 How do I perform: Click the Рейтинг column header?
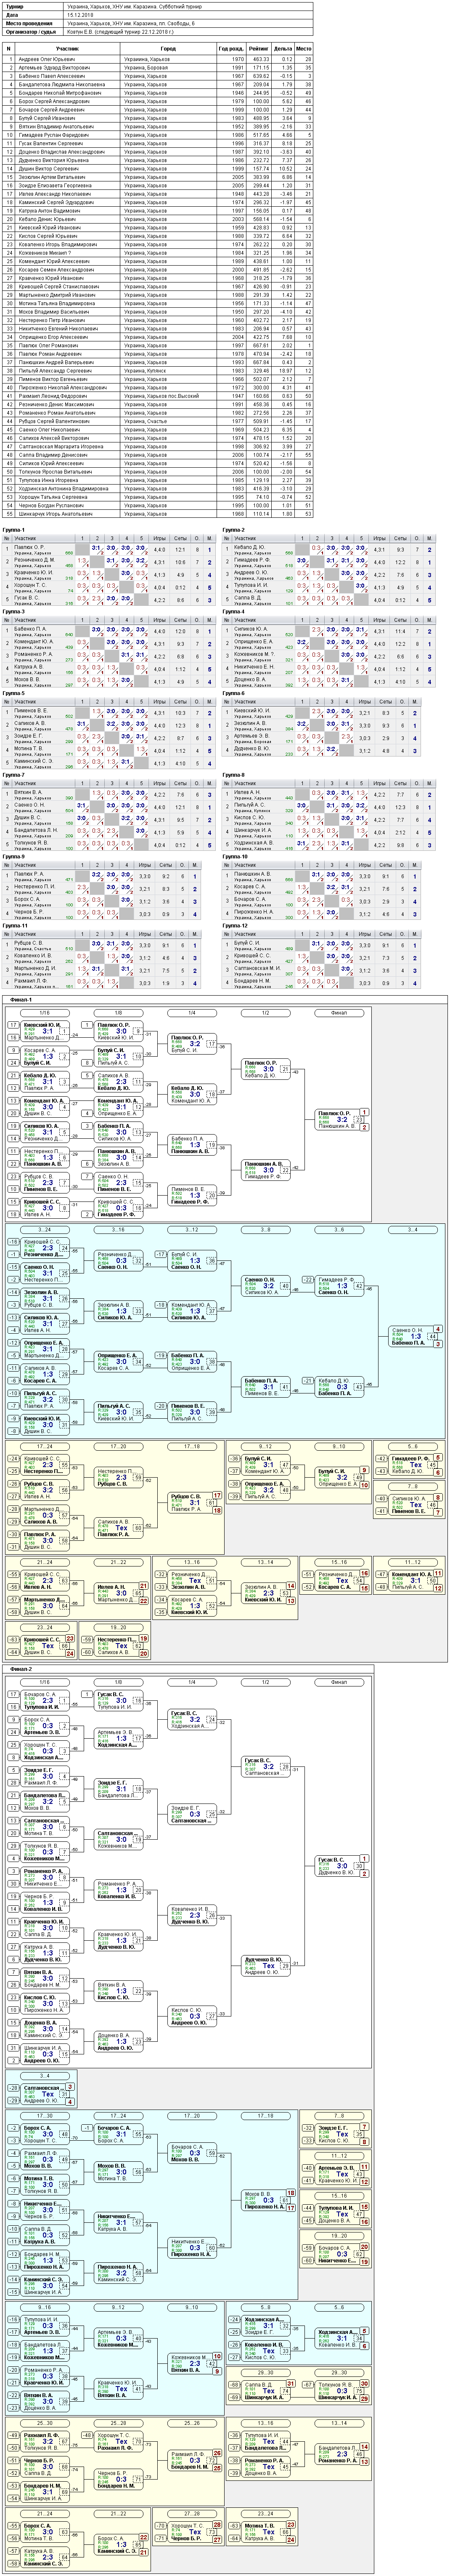point(259,48)
